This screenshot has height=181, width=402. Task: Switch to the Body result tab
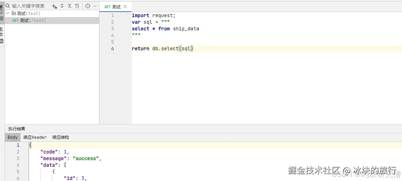pyautogui.click(x=13, y=137)
